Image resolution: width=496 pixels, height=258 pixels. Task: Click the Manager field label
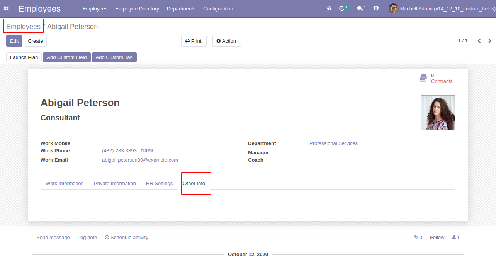click(258, 153)
